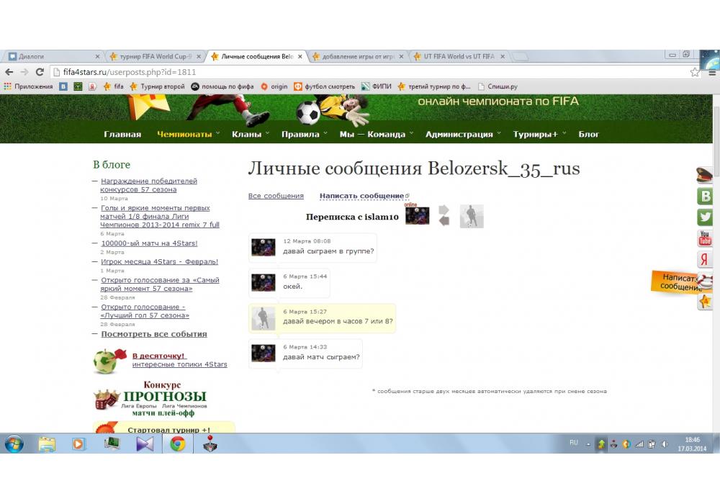Open the ФИПИ bookmark
Image resolution: width=720 pixels, height=504 pixels.
coord(376,86)
